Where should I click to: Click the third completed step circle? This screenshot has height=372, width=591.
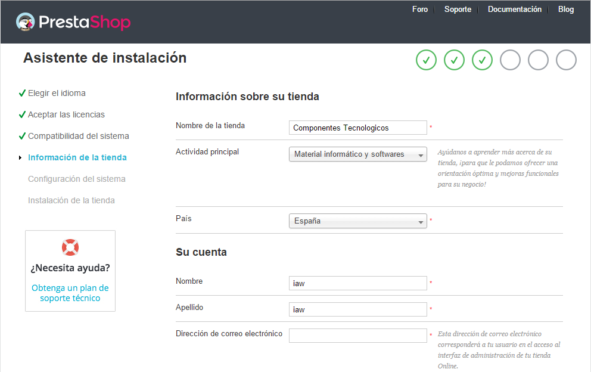click(x=482, y=60)
